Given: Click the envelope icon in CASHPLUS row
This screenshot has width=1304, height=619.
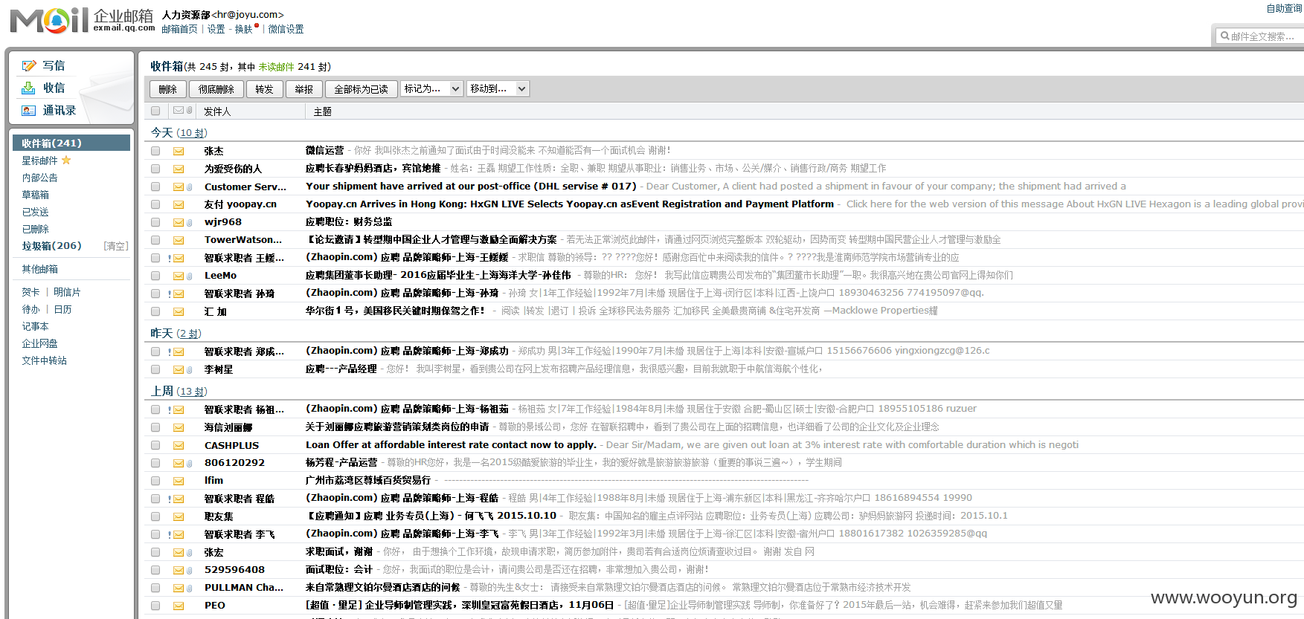Looking at the screenshot, I should tap(179, 445).
